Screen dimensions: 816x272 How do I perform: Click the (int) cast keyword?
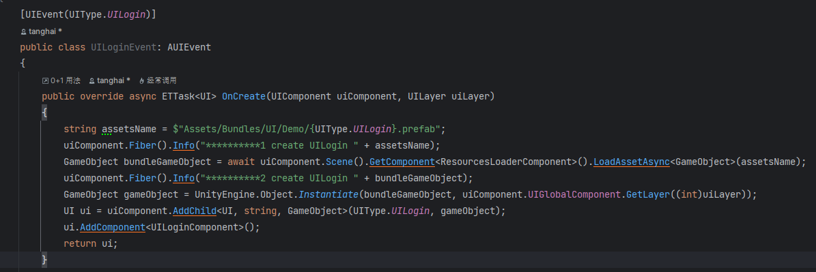(688, 195)
